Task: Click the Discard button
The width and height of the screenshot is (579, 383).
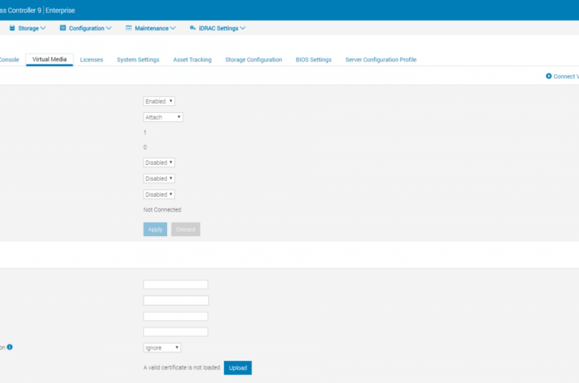Action: pos(186,229)
